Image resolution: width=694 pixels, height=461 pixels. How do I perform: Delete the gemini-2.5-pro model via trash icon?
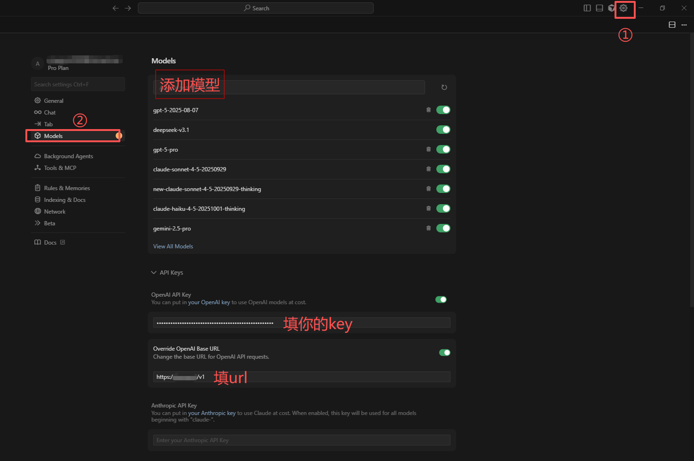pyautogui.click(x=428, y=228)
